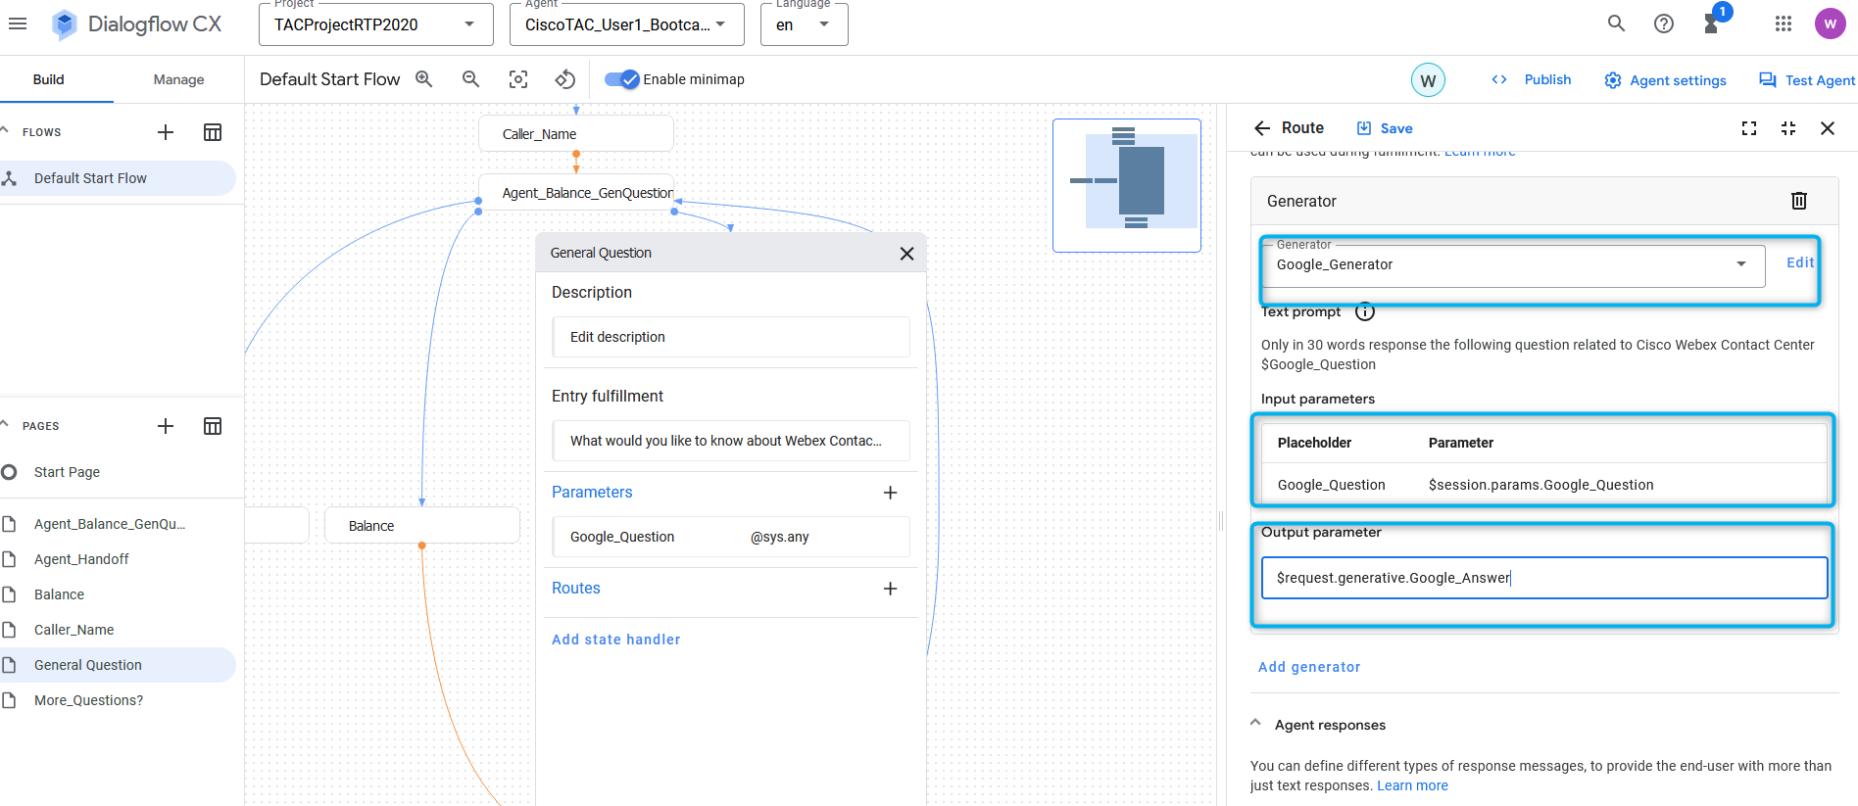Collapse the PAGES section
This screenshot has width=1858, height=806.
pos(5,424)
